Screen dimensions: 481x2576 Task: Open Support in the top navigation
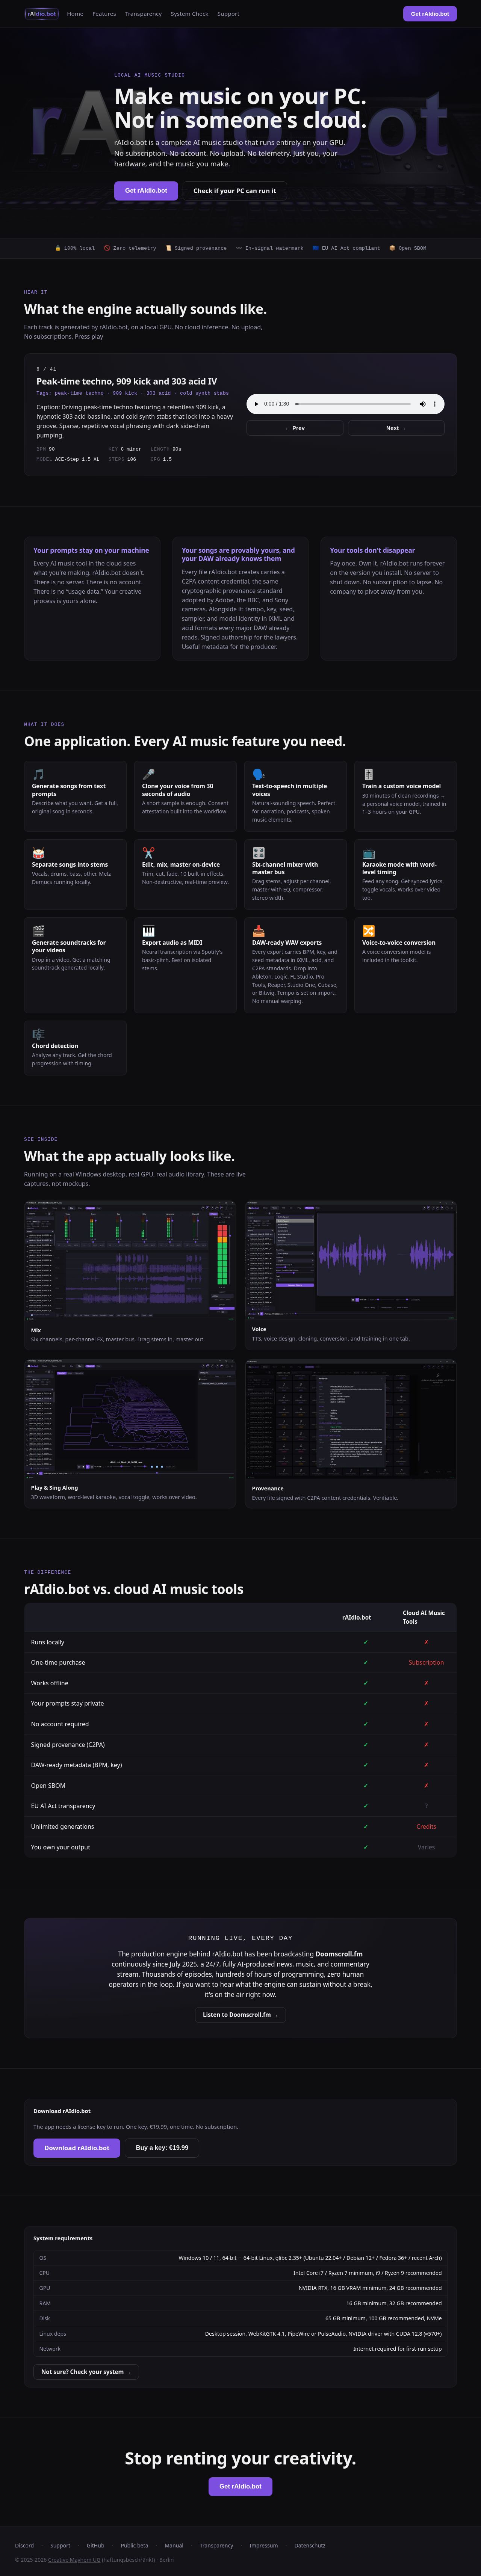228,14
